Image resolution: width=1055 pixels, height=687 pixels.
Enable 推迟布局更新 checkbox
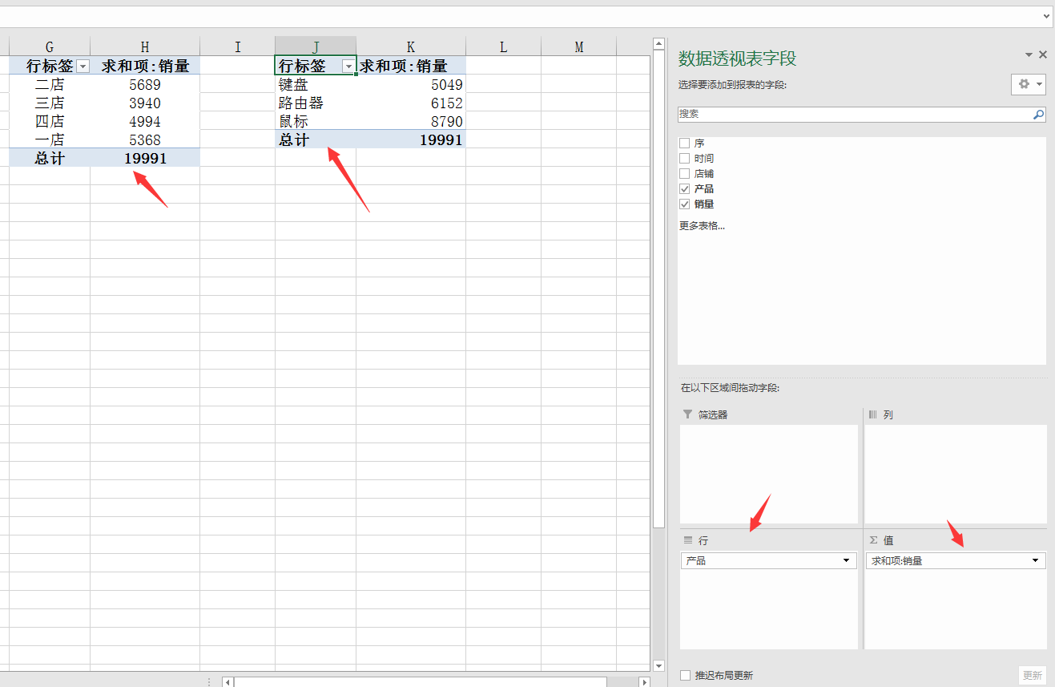(x=685, y=675)
